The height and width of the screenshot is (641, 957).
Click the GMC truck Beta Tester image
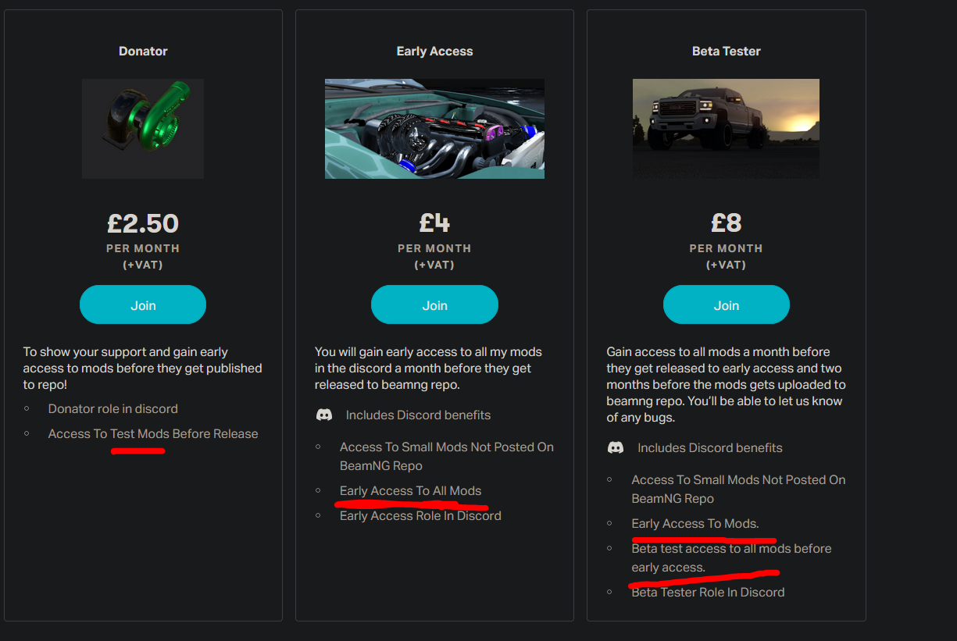coord(726,129)
